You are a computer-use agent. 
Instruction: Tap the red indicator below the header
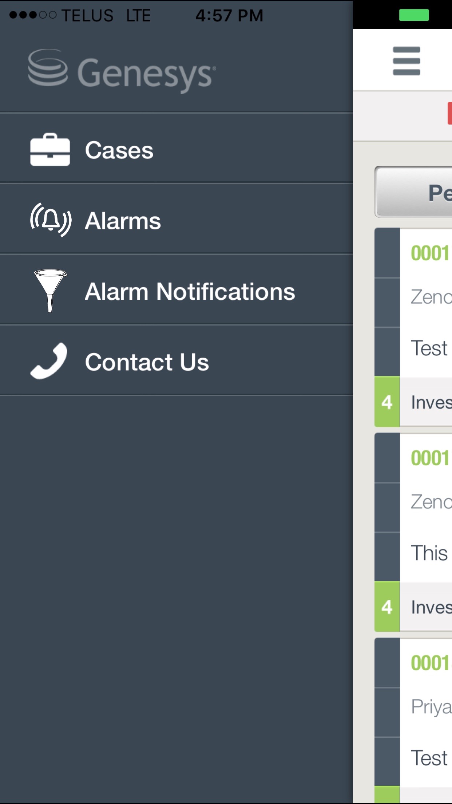click(x=449, y=114)
